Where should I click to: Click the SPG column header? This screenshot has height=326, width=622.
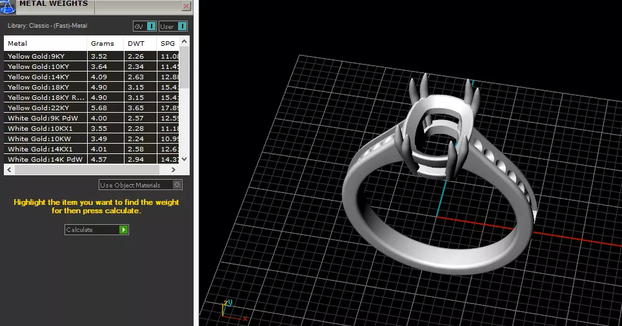[168, 44]
